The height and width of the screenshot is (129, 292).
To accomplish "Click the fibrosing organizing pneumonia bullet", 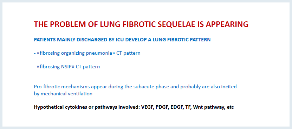I will click(x=87, y=53).
